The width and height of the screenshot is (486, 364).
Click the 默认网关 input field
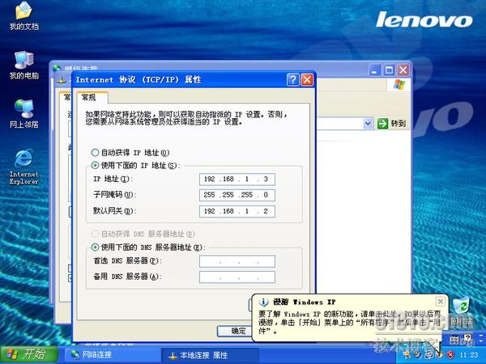pos(237,211)
